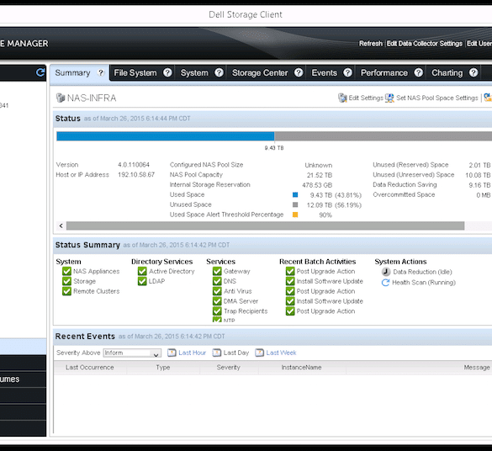
Task: Click the blue used space bar segment
Action: 166,136
